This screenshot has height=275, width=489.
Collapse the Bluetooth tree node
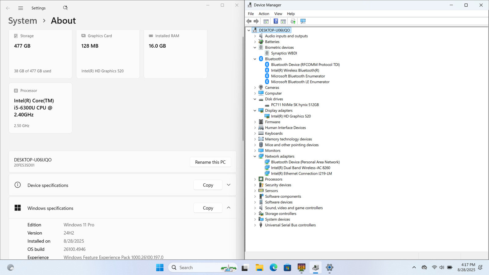point(255,59)
